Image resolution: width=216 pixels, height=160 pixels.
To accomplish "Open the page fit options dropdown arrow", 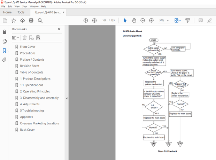I will tap(180, 21).
